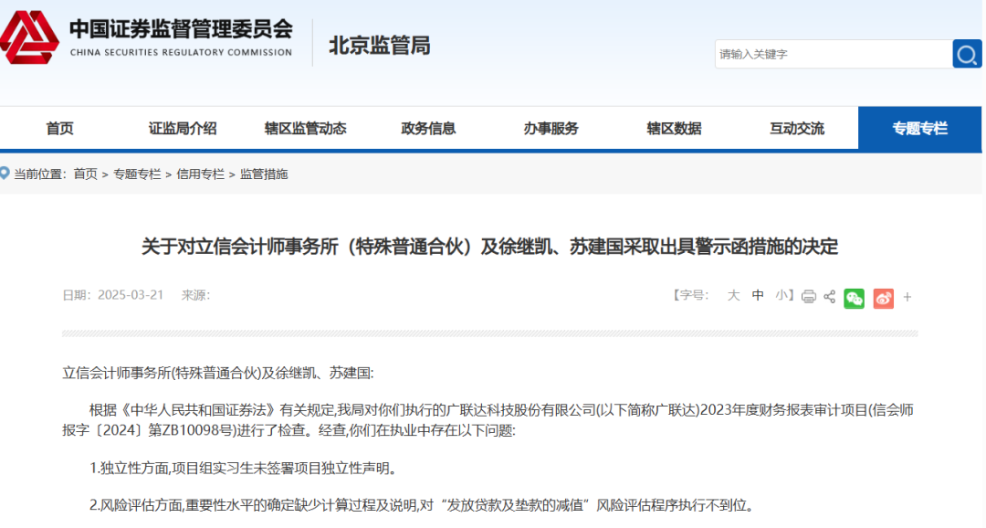Set font size to large (大)

pos(733,295)
